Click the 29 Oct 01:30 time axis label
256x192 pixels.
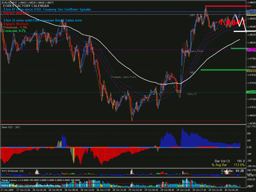click(x=135, y=190)
